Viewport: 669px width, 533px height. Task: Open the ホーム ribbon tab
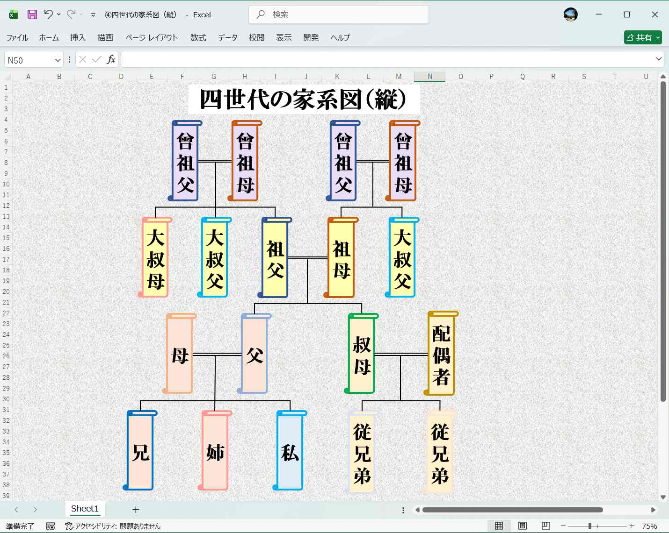point(49,38)
